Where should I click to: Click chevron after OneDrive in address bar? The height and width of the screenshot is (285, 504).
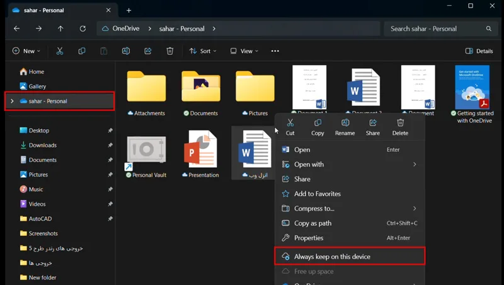149,28
